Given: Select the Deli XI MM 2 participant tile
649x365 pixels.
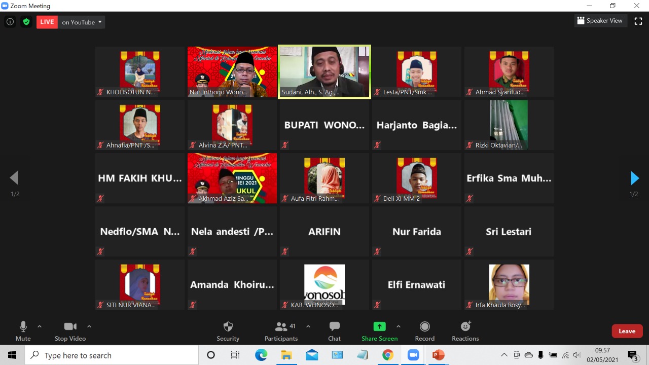Looking at the screenshot, I should [x=417, y=178].
